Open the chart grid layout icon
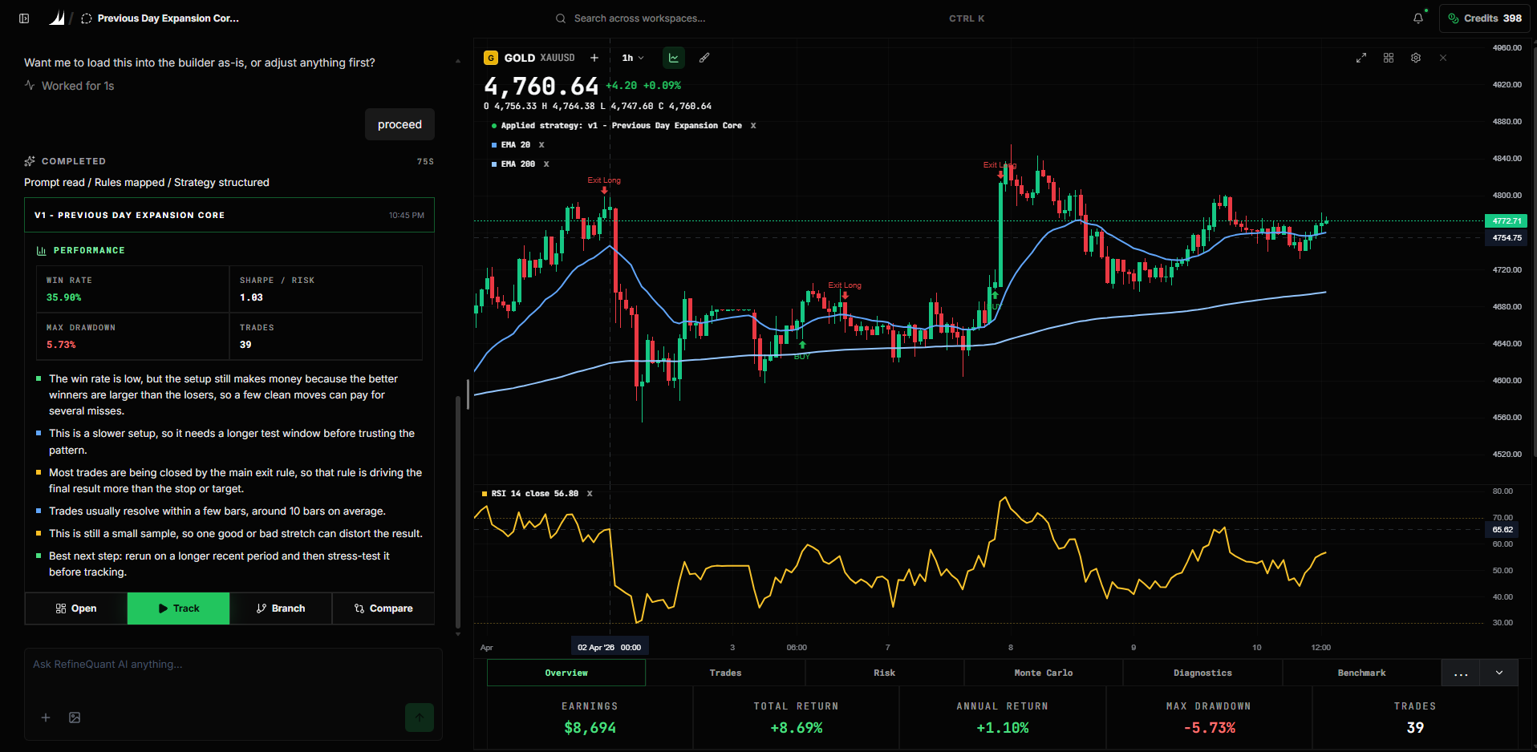The image size is (1537, 752). tap(1389, 58)
